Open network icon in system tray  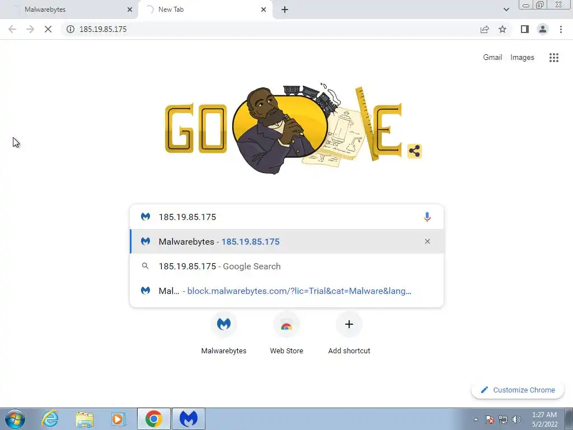point(503,419)
